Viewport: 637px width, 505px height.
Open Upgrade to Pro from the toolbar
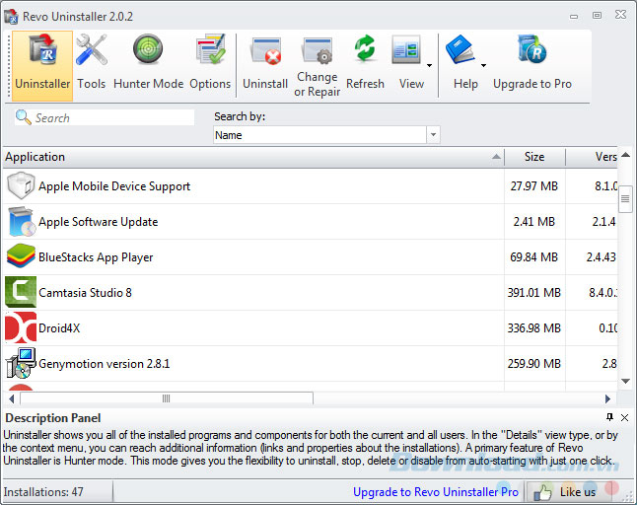(532, 64)
